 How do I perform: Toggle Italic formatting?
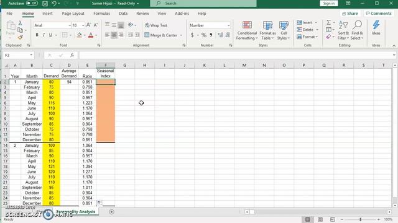coord(44,35)
